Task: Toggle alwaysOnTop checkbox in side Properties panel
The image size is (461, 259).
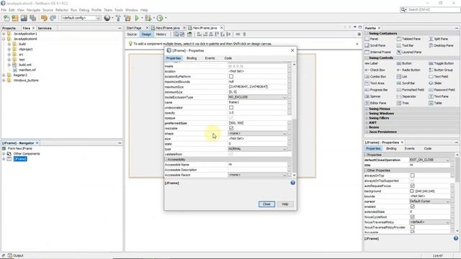Action: coord(413,176)
